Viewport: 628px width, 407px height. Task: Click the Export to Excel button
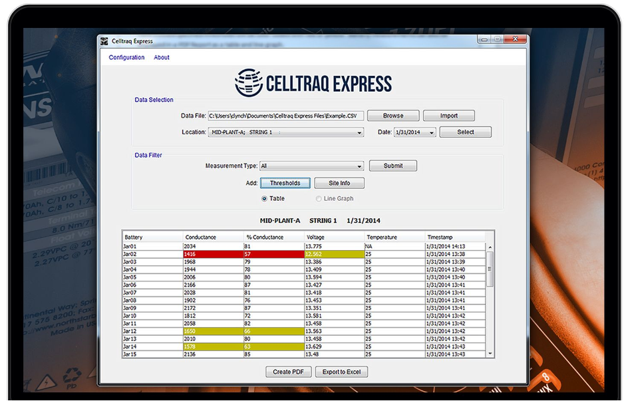point(342,372)
